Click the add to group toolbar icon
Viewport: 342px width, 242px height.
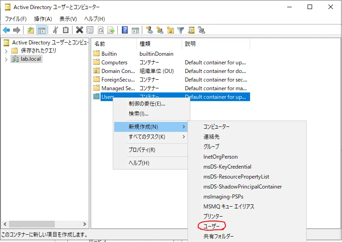point(202,30)
